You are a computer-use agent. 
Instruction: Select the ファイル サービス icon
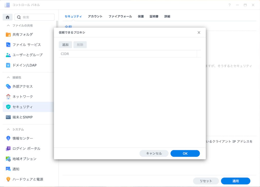point(8,45)
